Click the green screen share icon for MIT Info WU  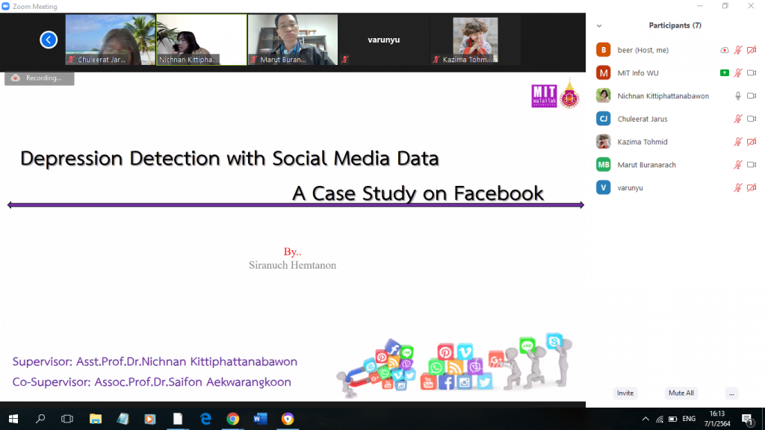(724, 72)
